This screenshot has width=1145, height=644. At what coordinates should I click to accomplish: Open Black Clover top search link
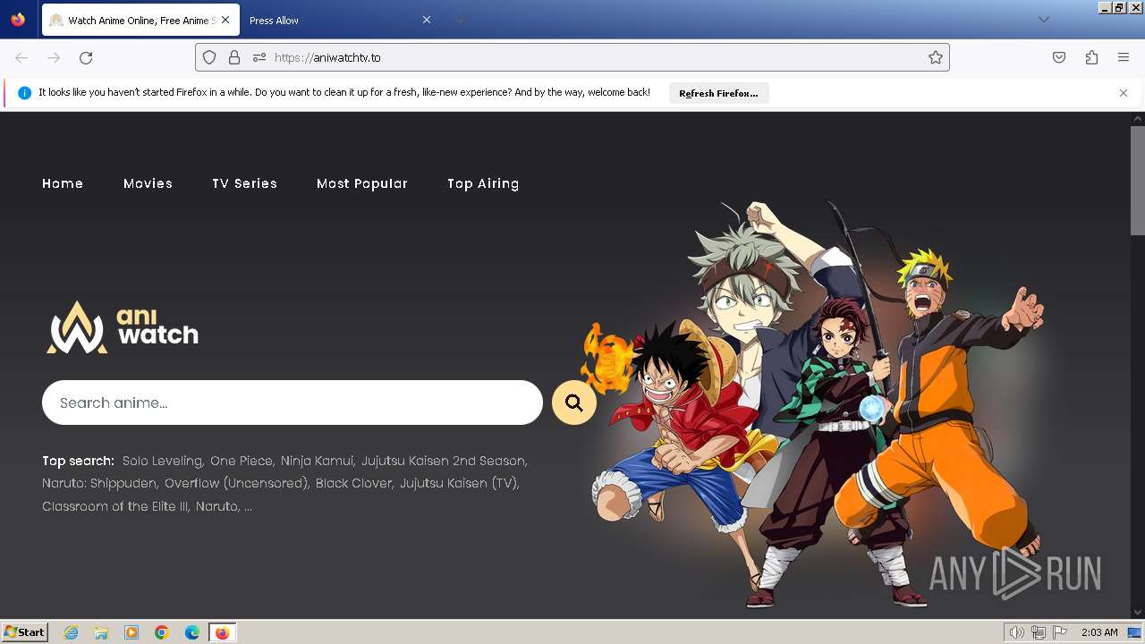click(355, 483)
